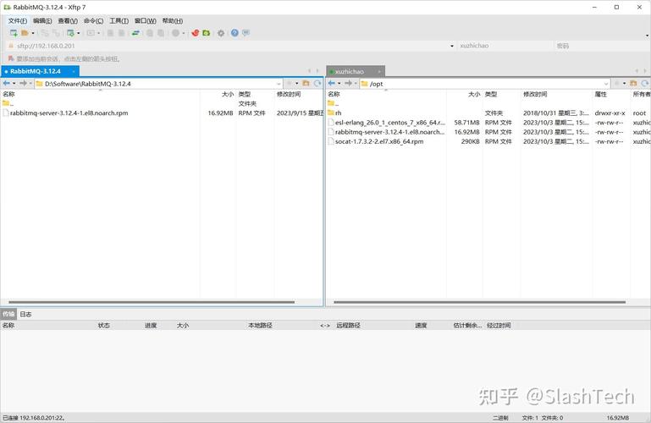Select the 传输 transfer tab
Viewport: 651px width, 423px height.
click(x=8, y=314)
